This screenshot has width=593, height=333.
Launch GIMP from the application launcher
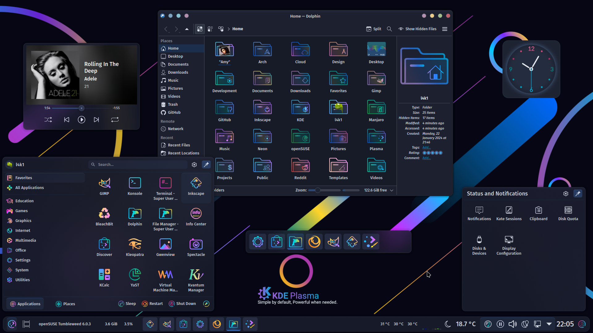pyautogui.click(x=104, y=187)
